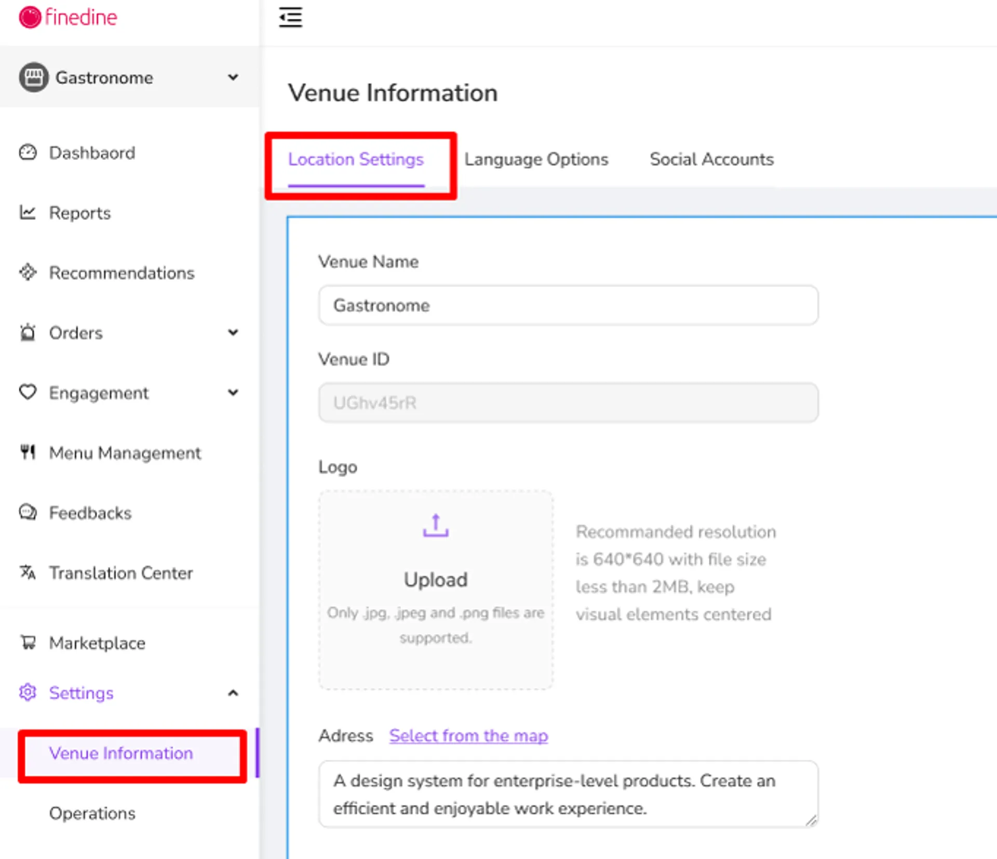997x859 pixels.
Task: Open Marketplace in the sidebar
Action: click(x=97, y=643)
